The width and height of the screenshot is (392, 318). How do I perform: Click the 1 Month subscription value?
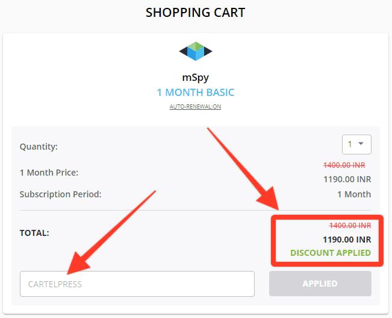pyautogui.click(x=354, y=194)
